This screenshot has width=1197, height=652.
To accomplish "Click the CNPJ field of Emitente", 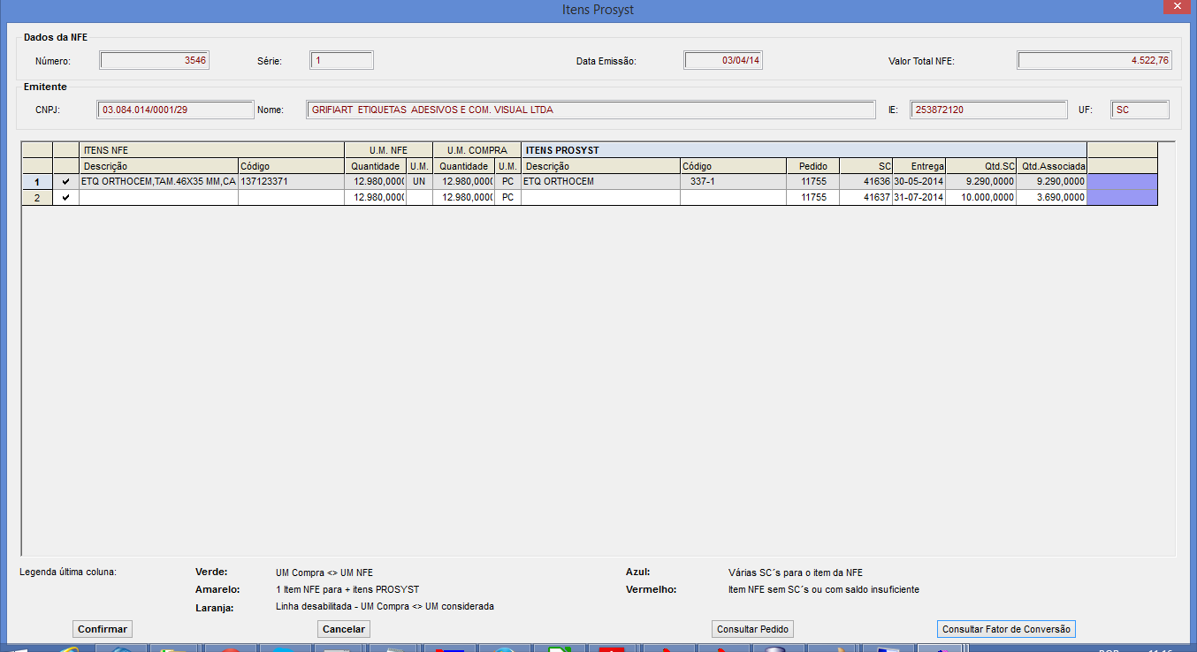I will [x=176, y=110].
